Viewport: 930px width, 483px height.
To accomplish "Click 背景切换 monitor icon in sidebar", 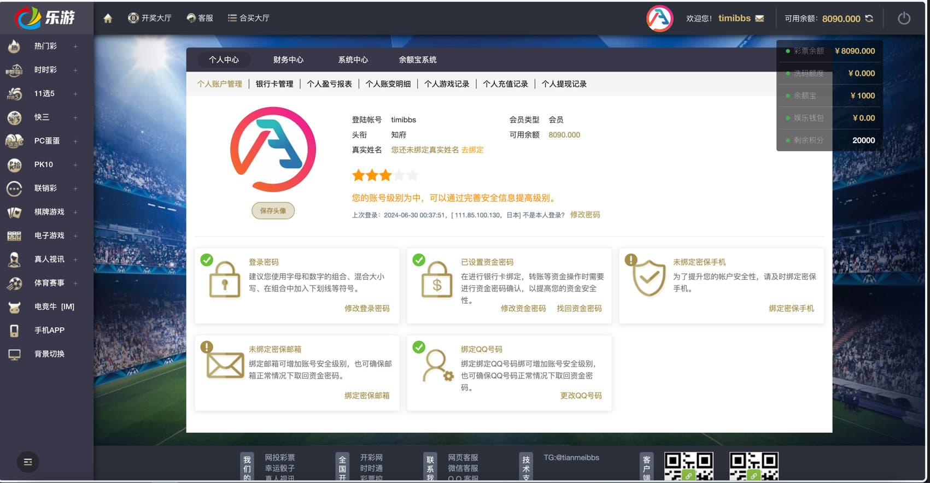I will pos(14,354).
